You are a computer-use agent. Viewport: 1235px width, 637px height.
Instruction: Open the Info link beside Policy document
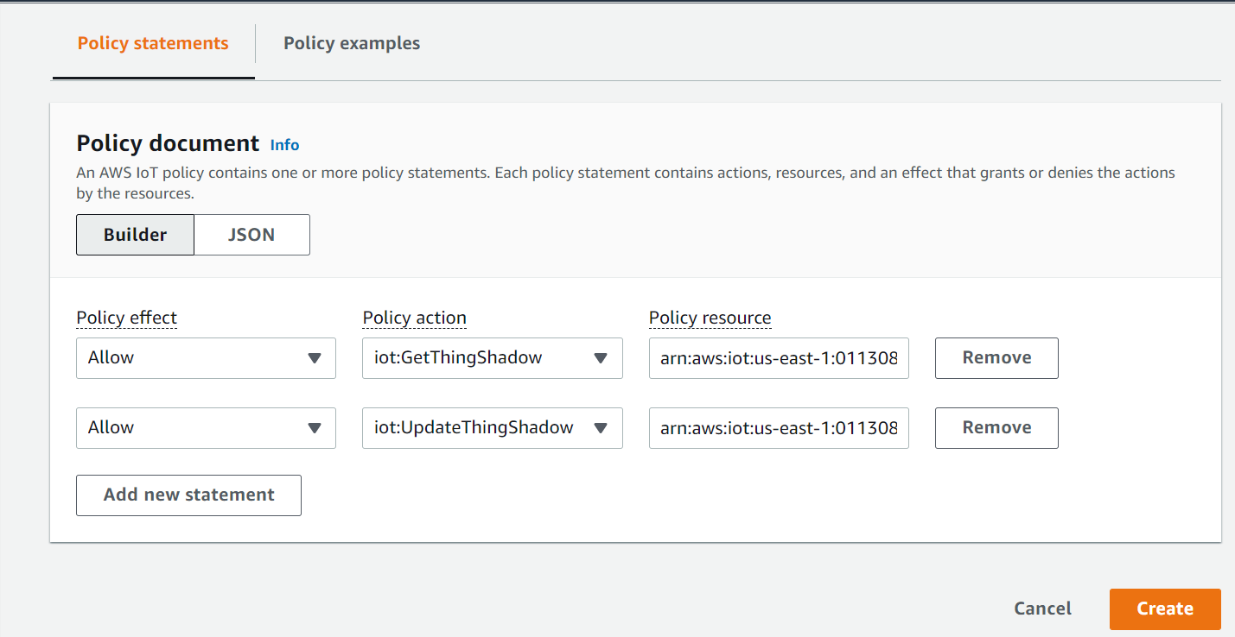284,145
